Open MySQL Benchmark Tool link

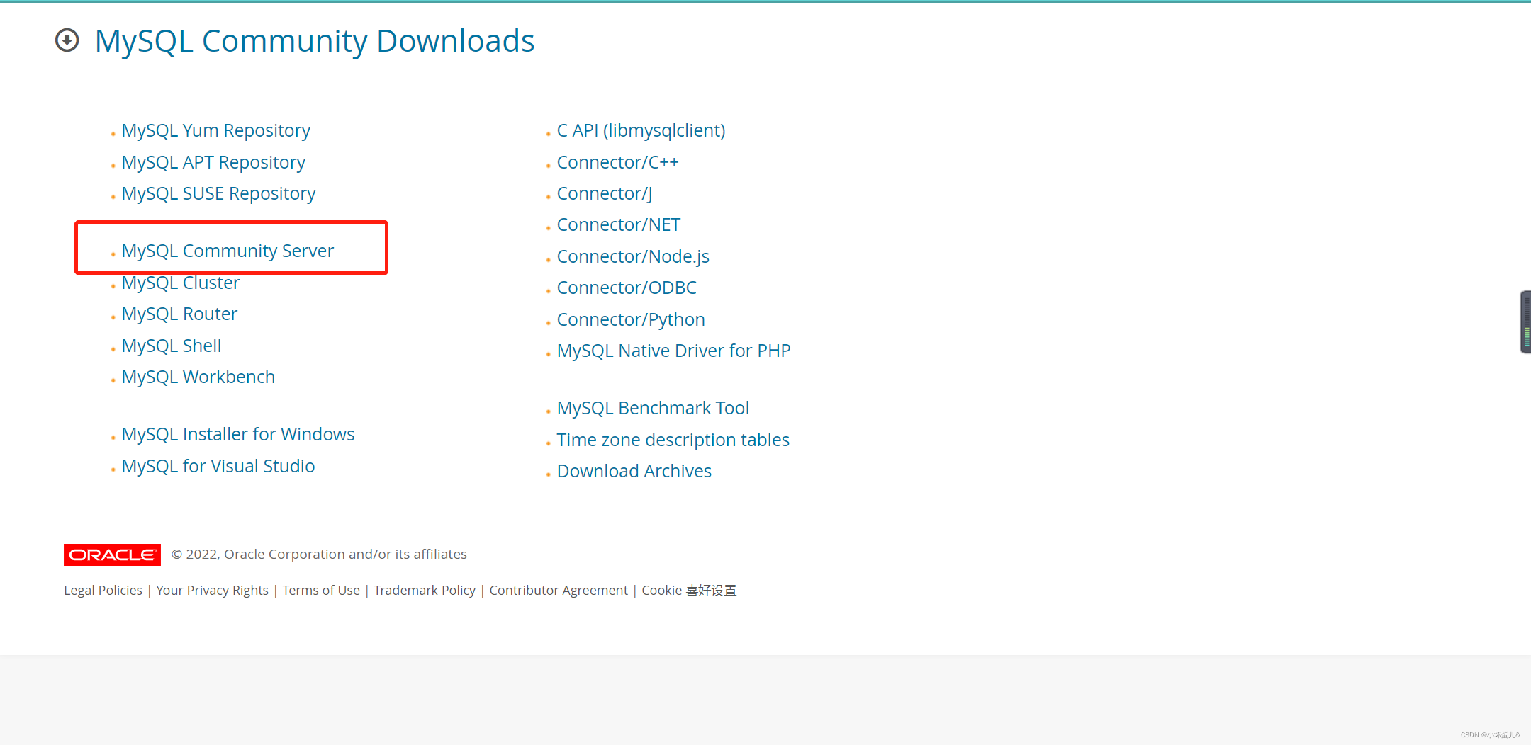(x=653, y=409)
